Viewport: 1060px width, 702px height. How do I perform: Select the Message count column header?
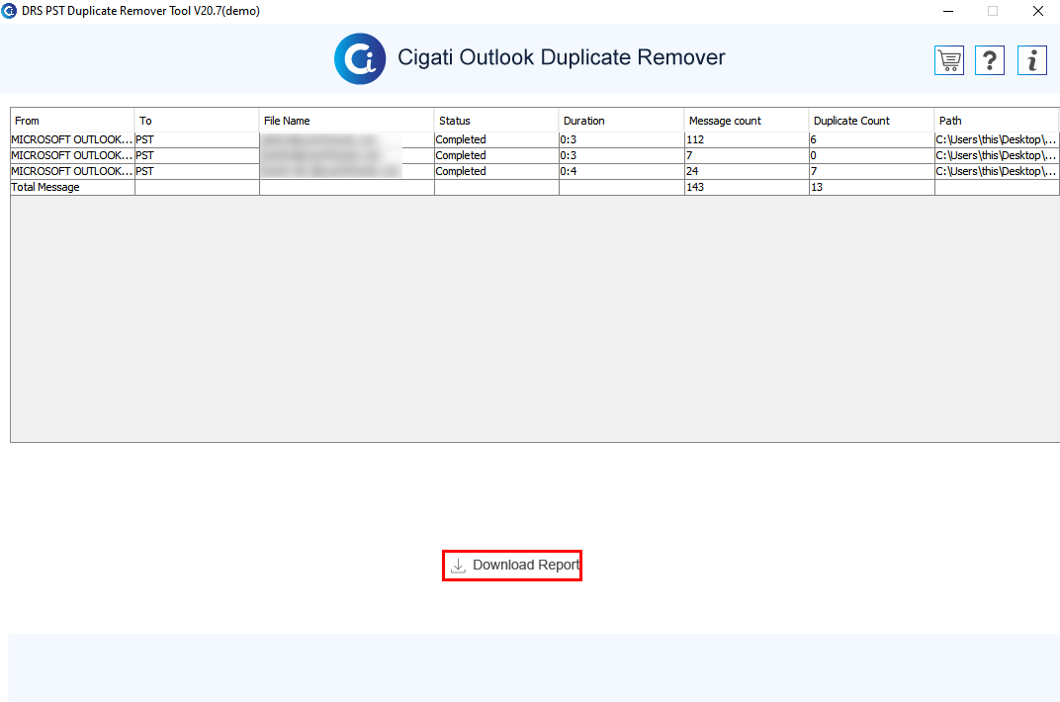coord(747,121)
